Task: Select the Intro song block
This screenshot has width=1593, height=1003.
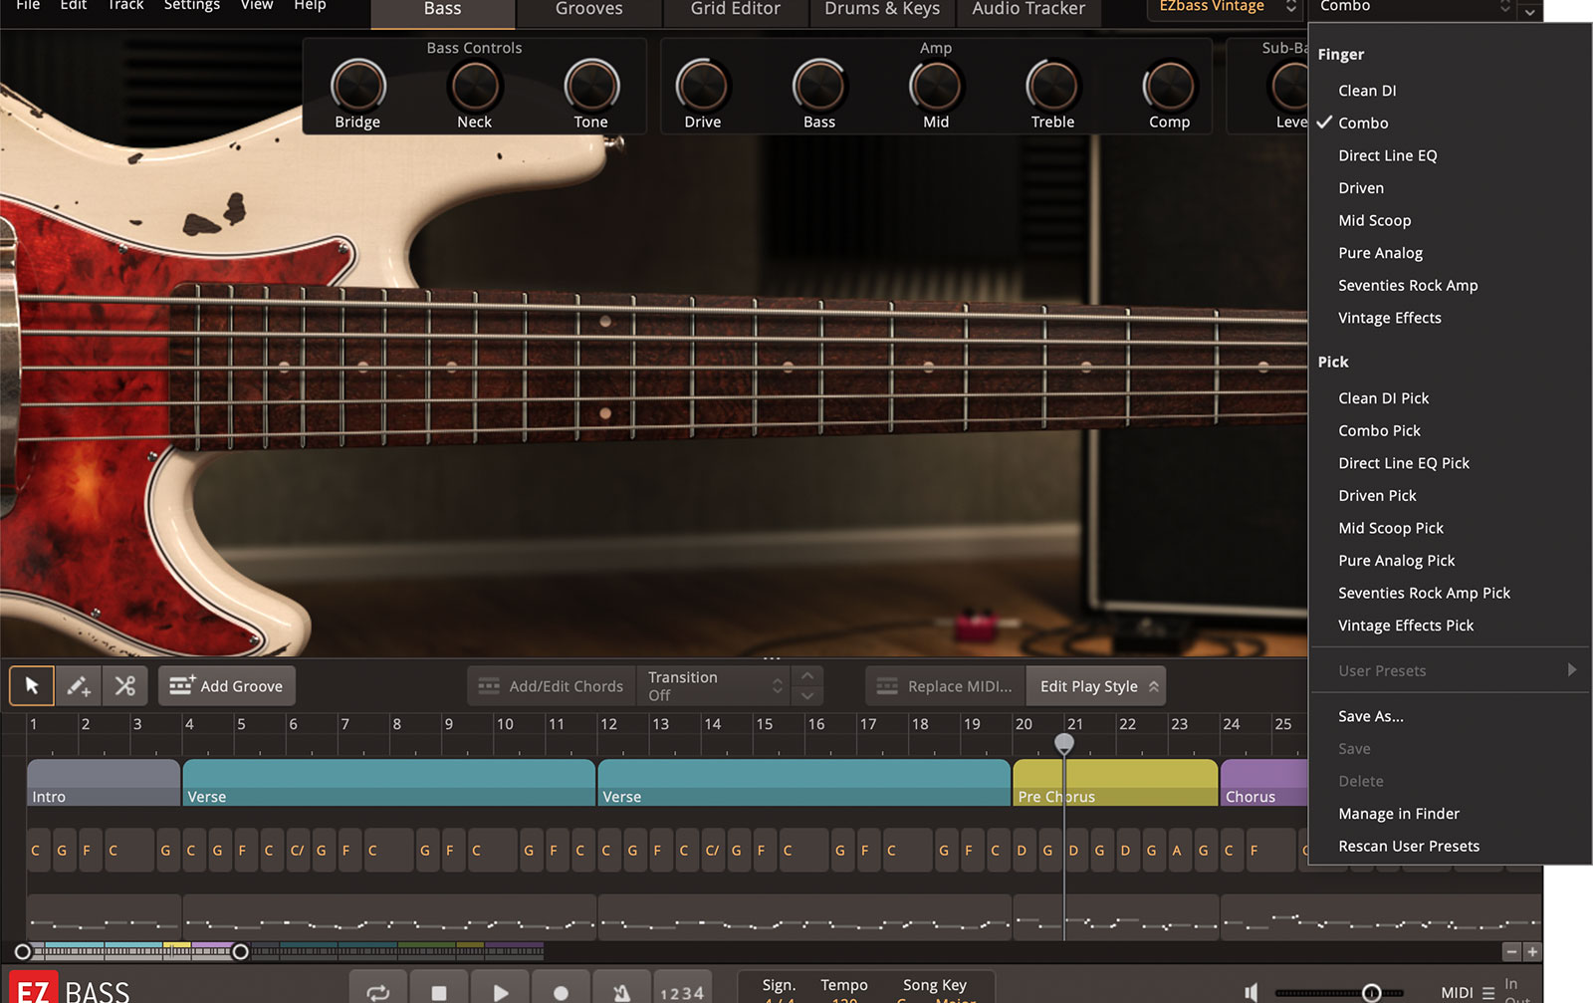Action: point(104,783)
